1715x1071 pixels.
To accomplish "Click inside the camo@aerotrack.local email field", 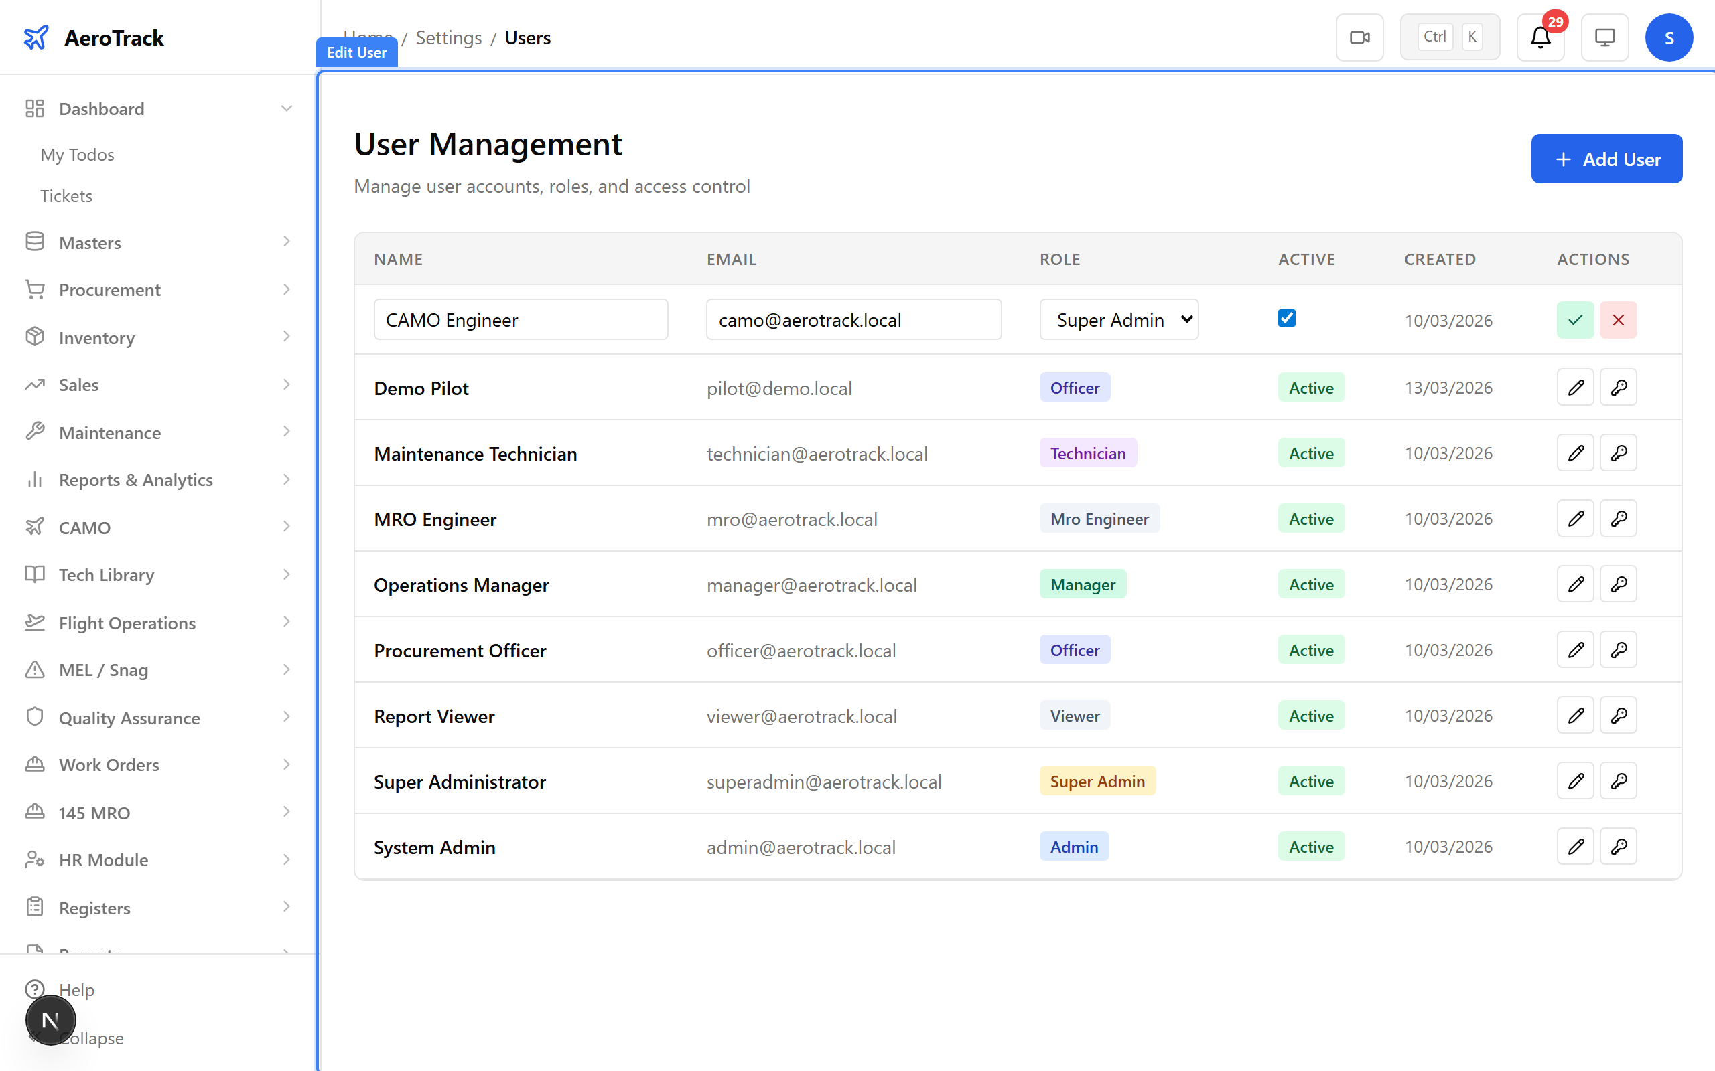I will pyautogui.click(x=853, y=319).
